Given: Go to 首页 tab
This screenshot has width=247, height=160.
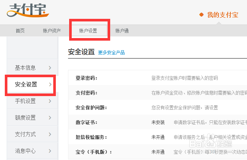Looking at the screenshot, I should tap(20, 31).
